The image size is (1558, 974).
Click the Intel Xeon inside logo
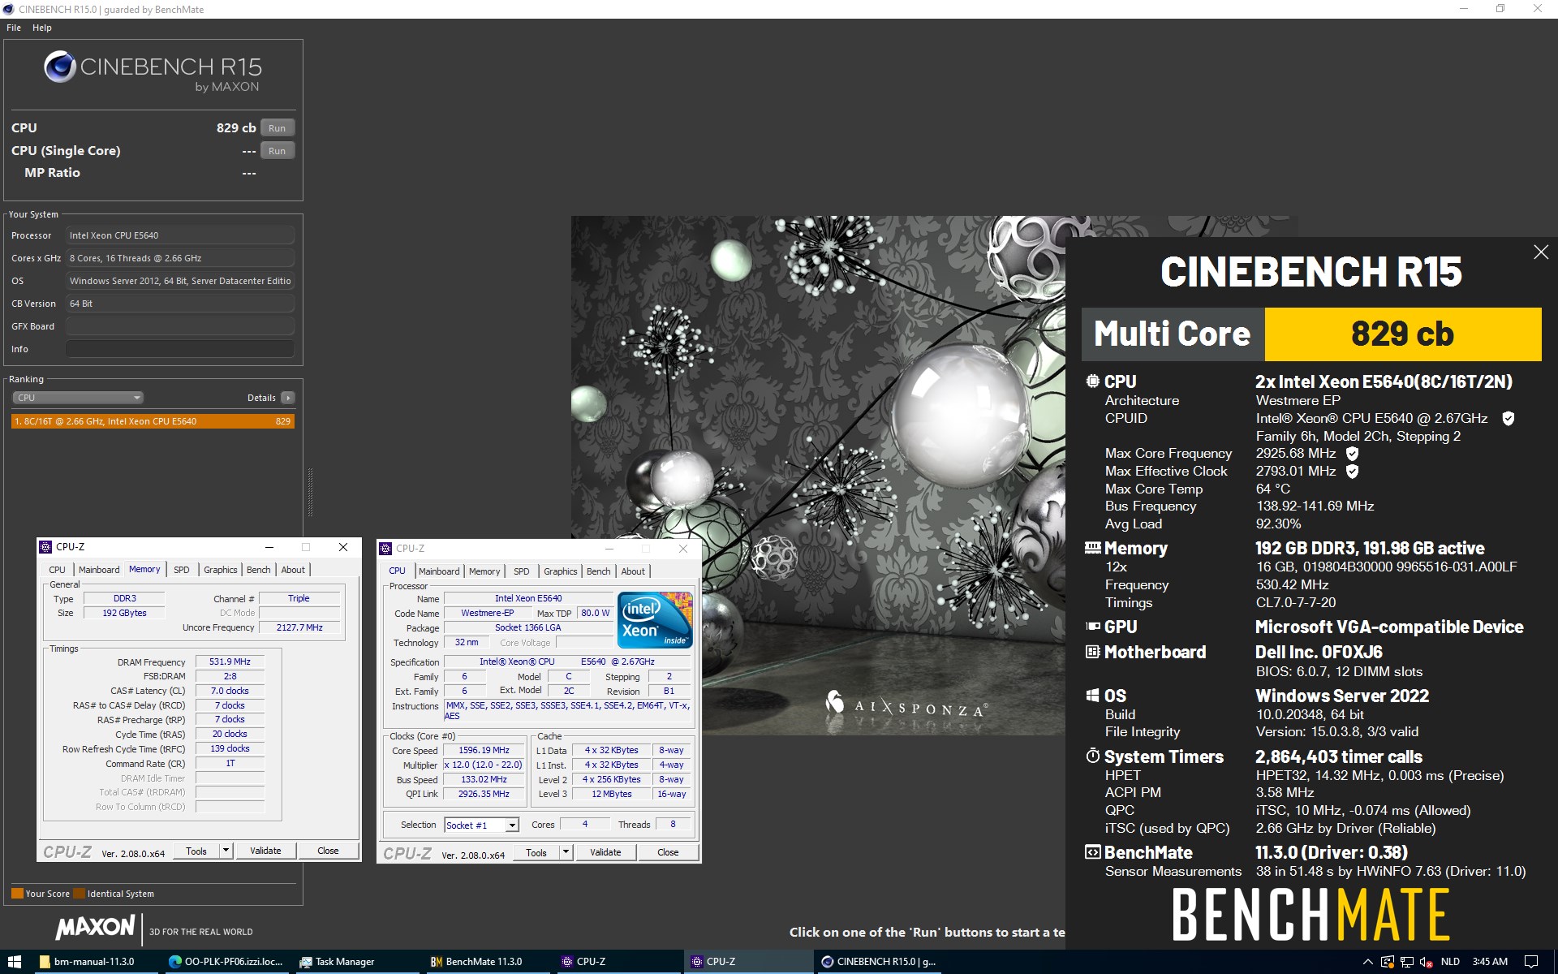tap(656, 620)
